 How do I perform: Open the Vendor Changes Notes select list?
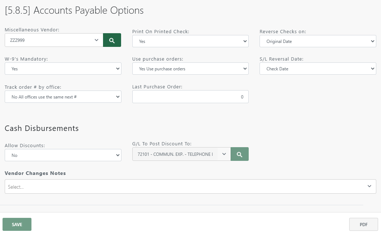point(190,186)
